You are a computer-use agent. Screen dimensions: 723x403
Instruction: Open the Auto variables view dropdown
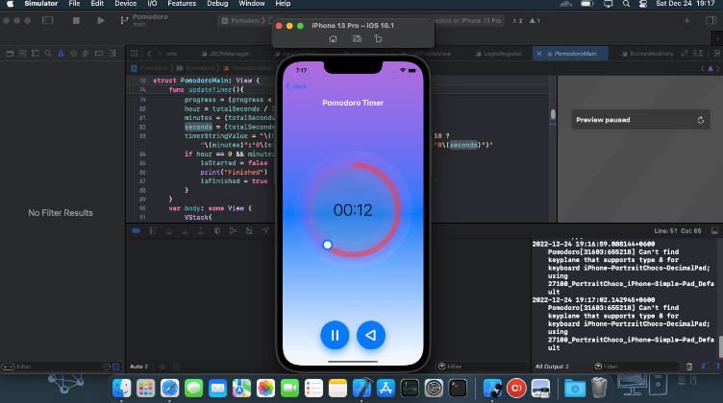(x=140, y=367)
